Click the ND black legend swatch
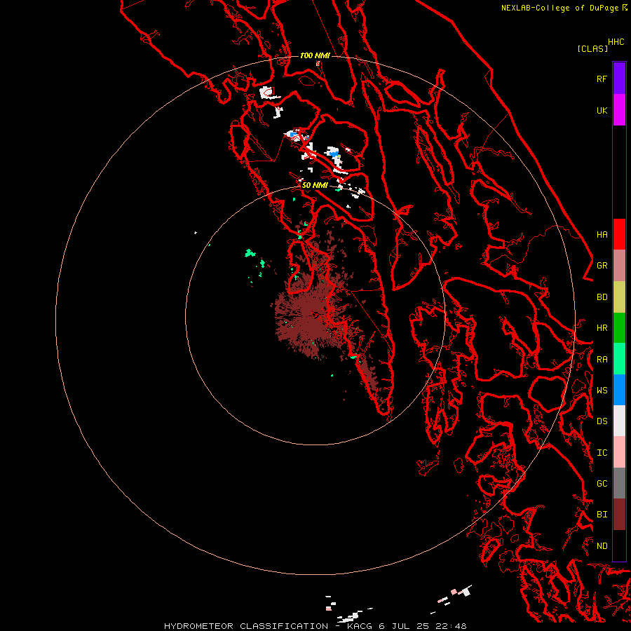631x631 pixels. point(619,545)
